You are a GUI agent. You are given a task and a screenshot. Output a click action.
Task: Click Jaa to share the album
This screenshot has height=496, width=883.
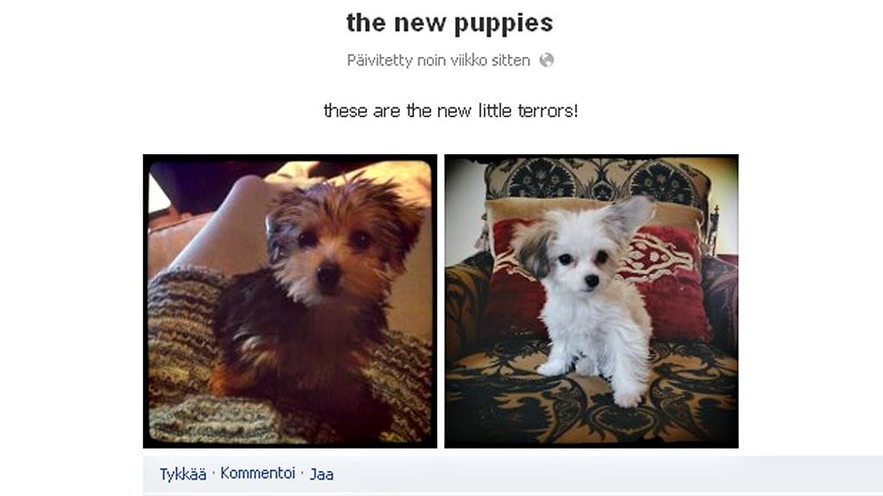pos(322,474)
